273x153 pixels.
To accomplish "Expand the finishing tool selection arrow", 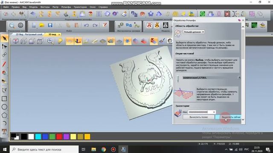I will click(x=239, y=77).
